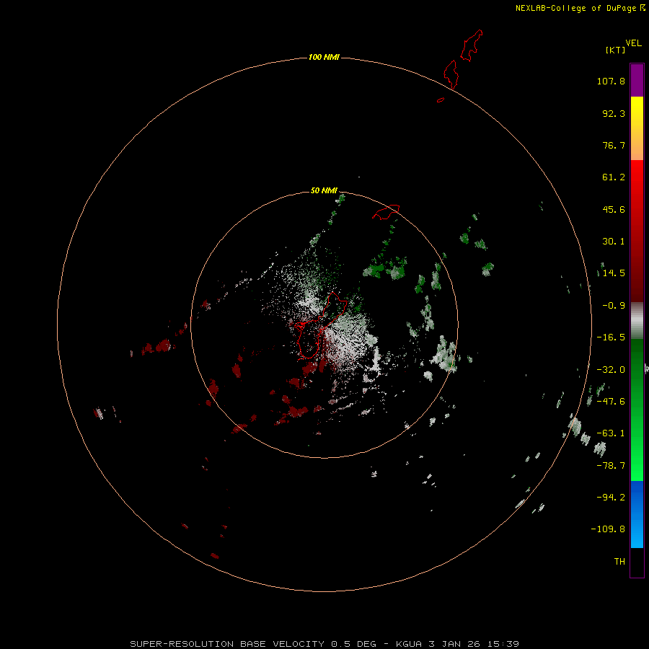Click the northernmost island outline beyond 100 NMI
The image size is (649, 649).
472,45
